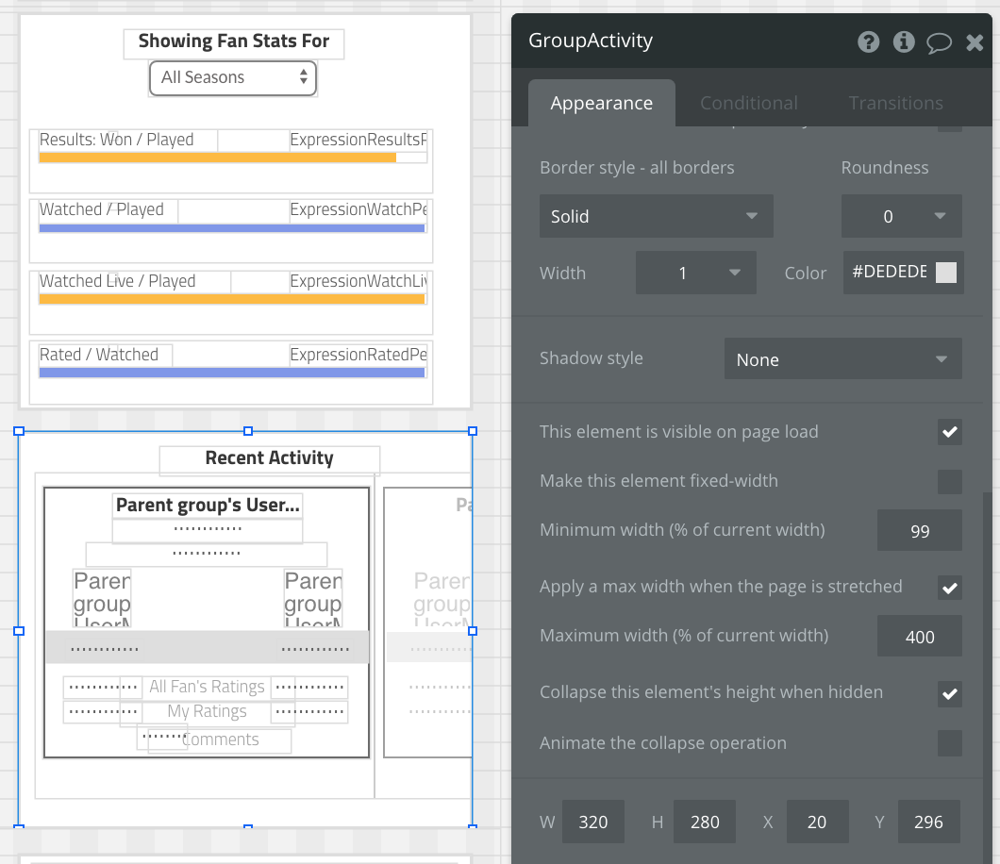Expand the Roundness dropdown

tap(901, 216)
